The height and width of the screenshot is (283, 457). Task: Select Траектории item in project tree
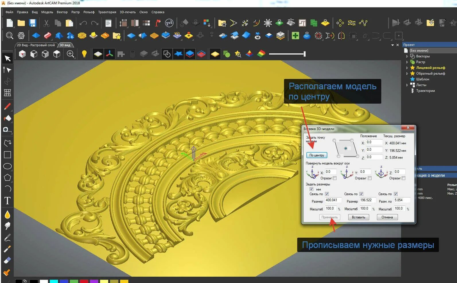425,91
